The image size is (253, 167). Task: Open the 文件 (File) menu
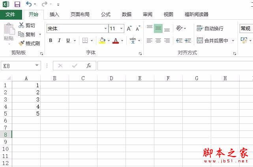10,15
